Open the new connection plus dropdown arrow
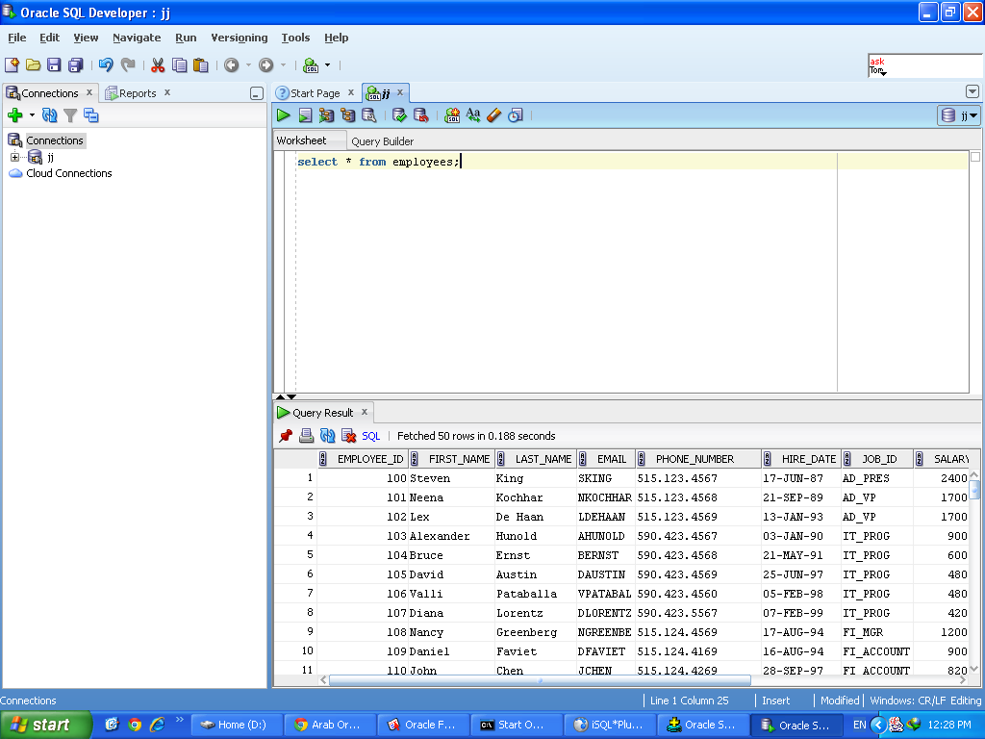The width and height of the screenshot is (985, 739). pos(32,115)
